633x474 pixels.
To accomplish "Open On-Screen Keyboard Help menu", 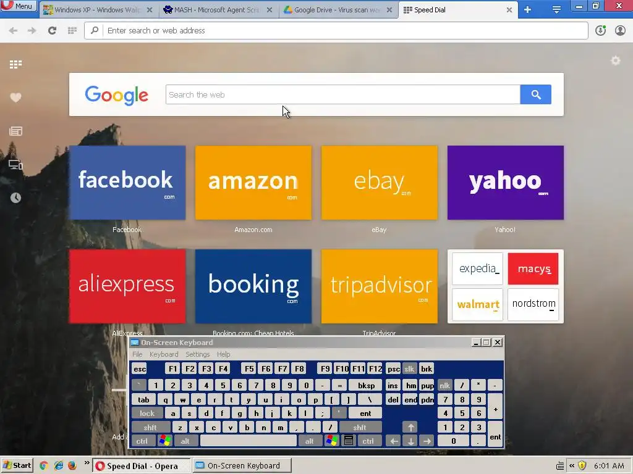I will point(223,354).
